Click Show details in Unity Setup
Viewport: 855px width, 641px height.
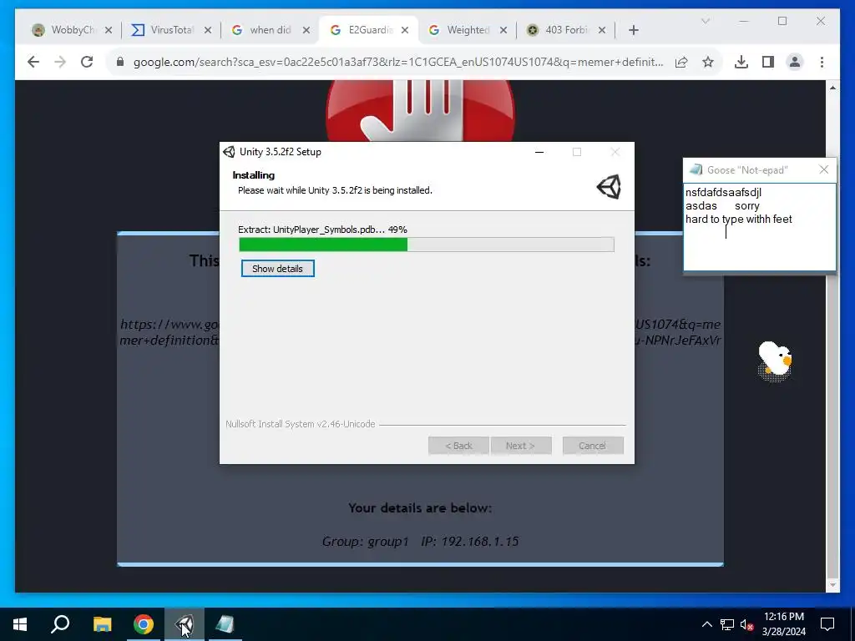[277, 269]
